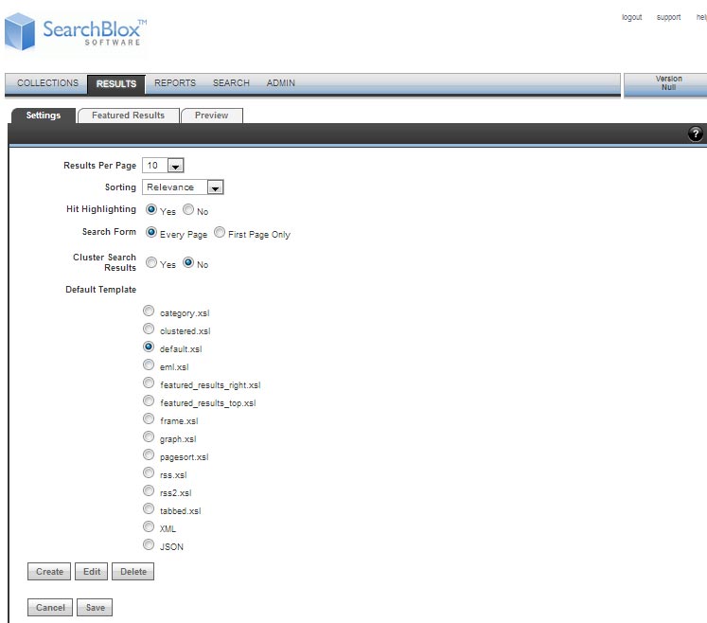Open the REPORTS menu
The height and width of the screenshot is (623, 707).
click(x=175, y=83)
